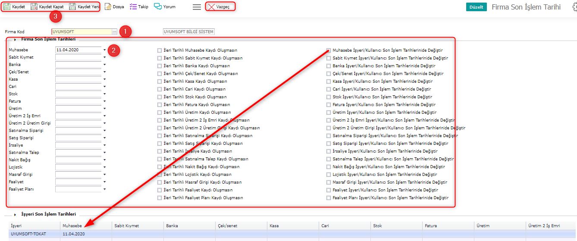Click the Vazgeç cancel icon
The image size is (577, 241).
[x=211, y=7]
